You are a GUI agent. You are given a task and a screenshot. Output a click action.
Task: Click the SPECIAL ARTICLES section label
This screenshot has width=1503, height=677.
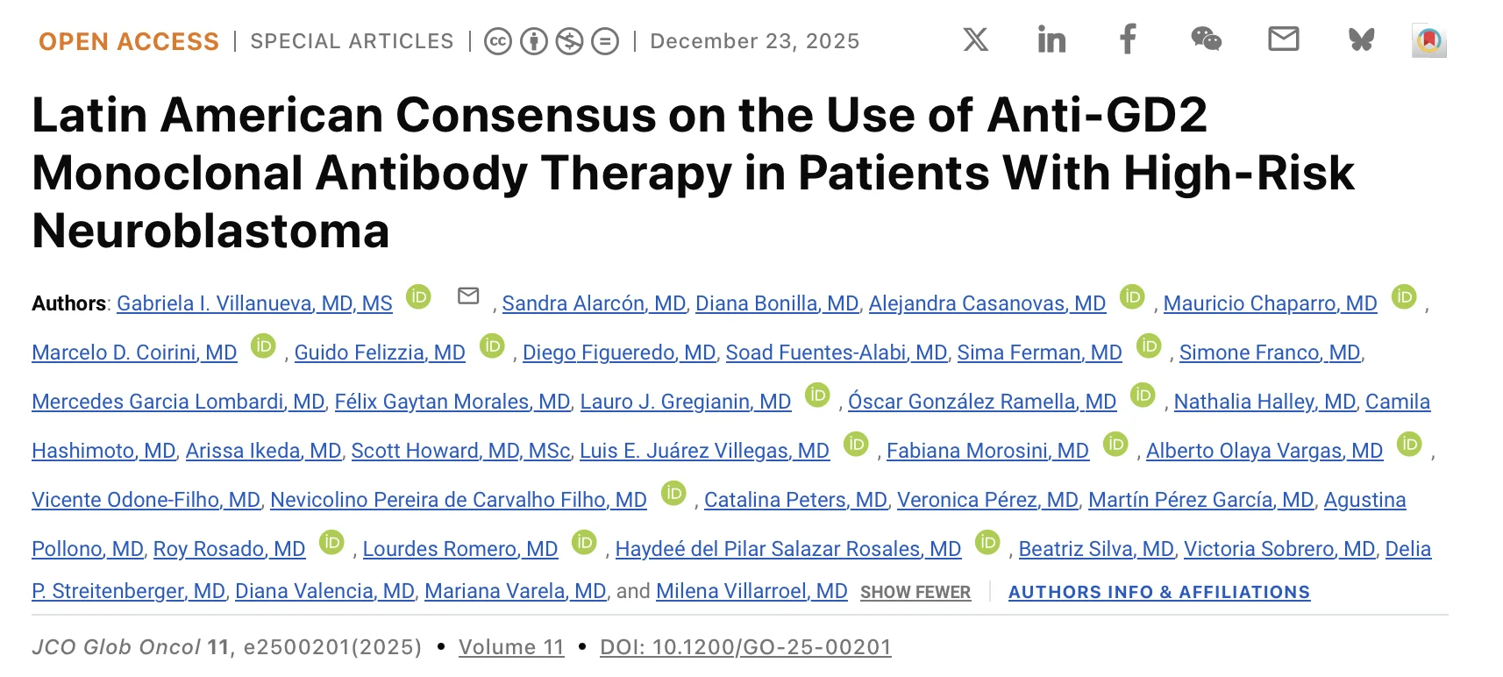point(352,40)
